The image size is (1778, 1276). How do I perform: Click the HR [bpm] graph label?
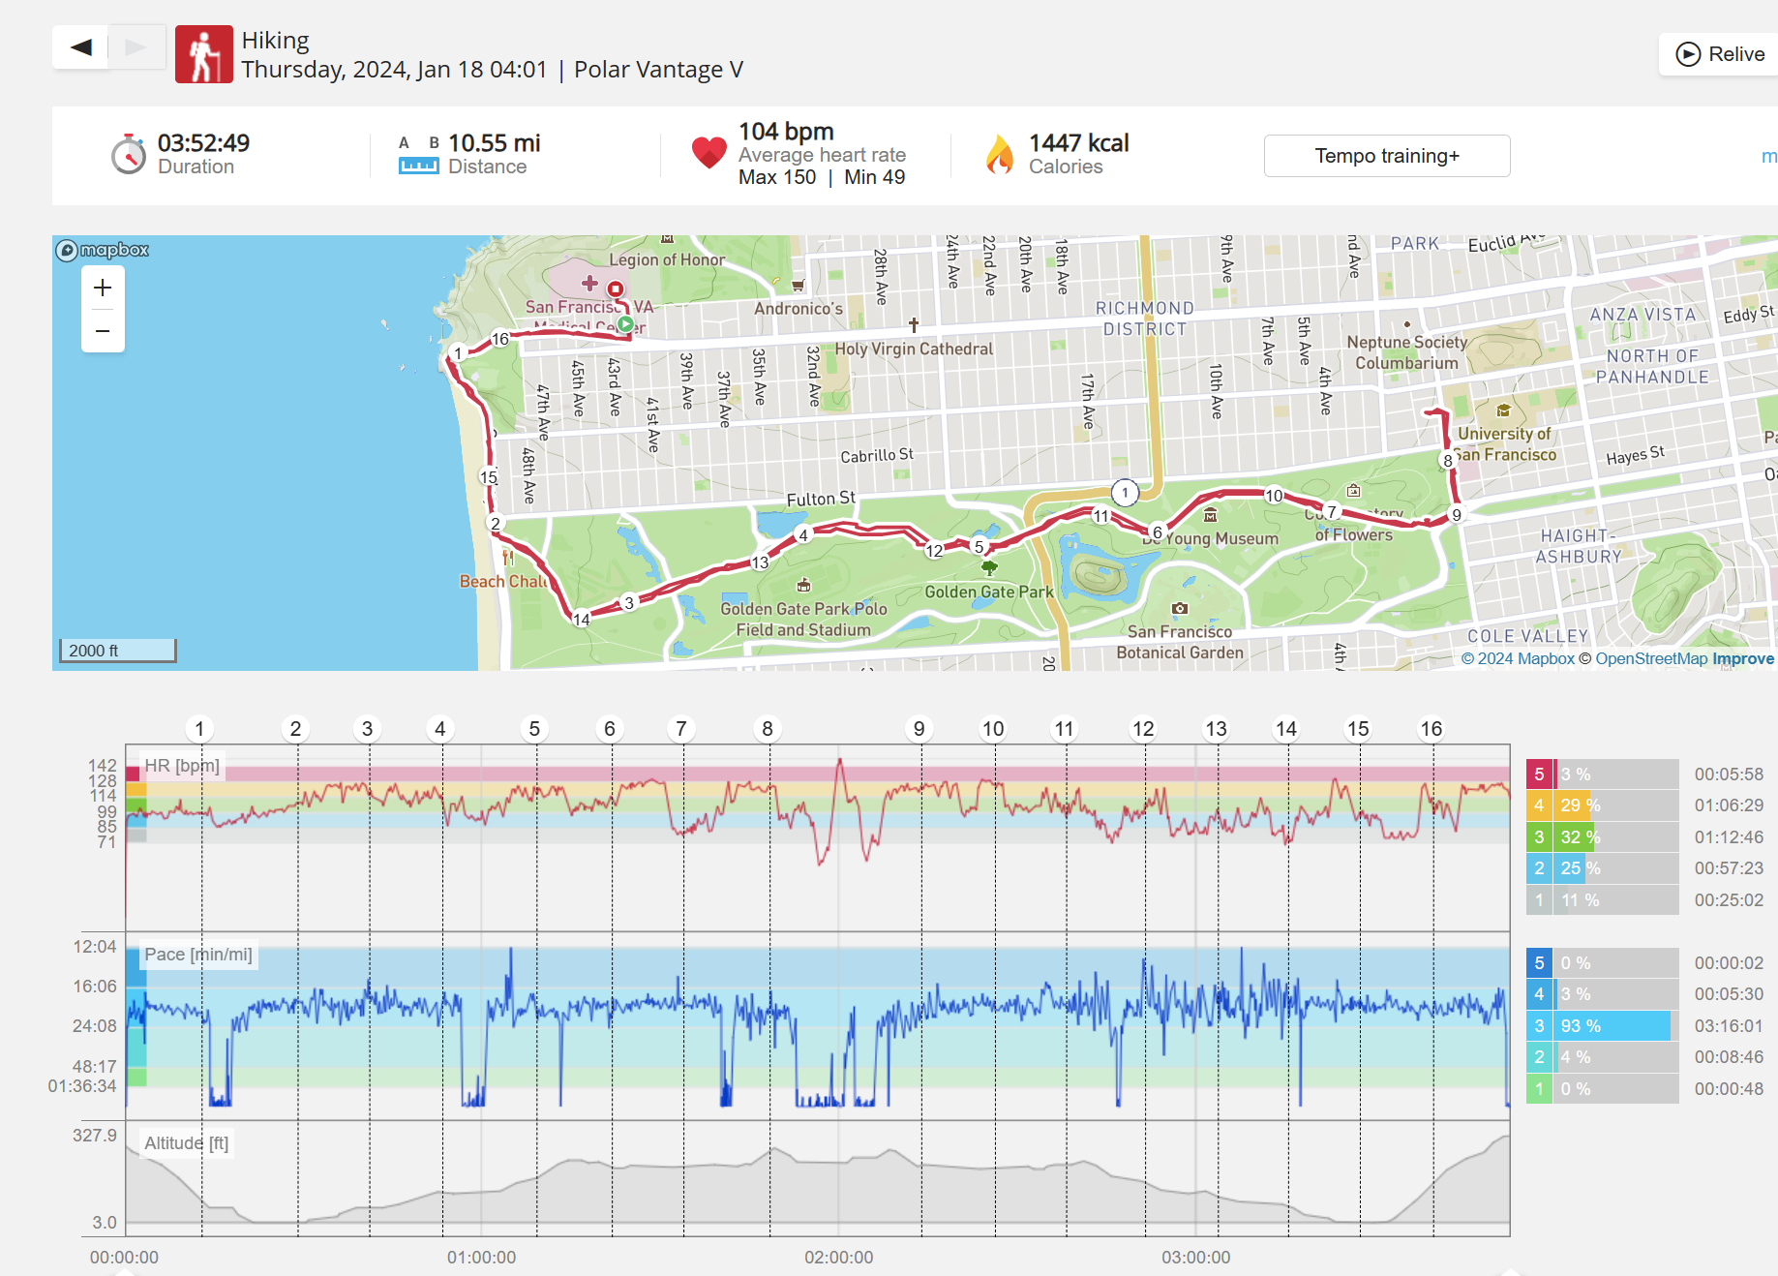[182, 766]
